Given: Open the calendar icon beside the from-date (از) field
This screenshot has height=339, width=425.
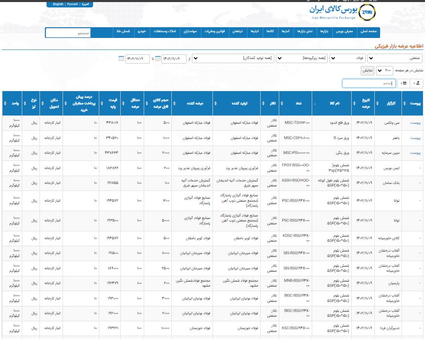Looking at the screenshot, I should [158, 59].
